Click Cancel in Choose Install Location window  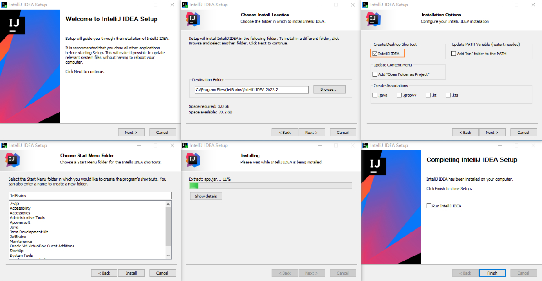point(343,132)
